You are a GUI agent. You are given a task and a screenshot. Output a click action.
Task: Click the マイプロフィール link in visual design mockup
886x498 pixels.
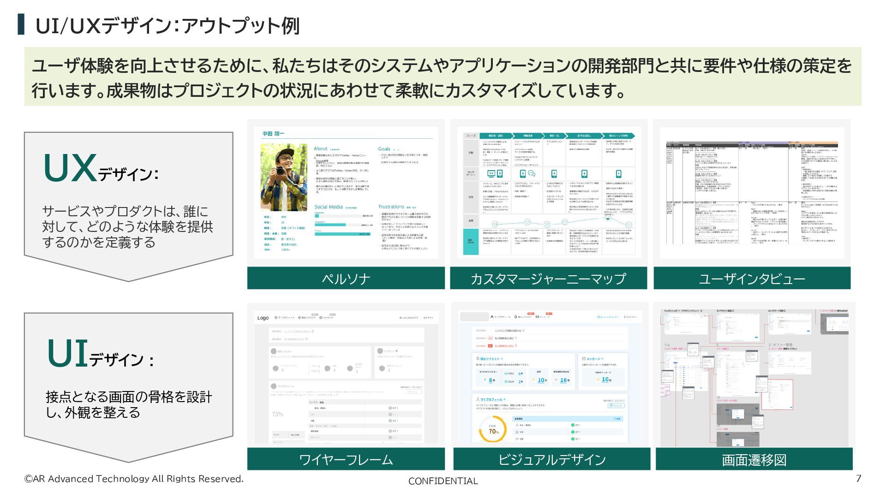tap(491, 399)
